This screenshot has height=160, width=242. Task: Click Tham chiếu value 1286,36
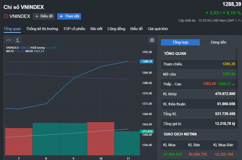point(228,64)
